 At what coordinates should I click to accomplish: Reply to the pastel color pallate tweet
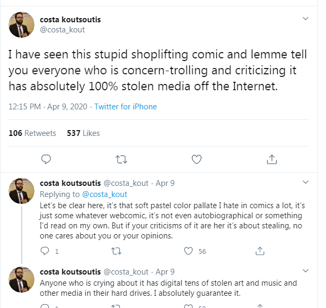point(46,251)
